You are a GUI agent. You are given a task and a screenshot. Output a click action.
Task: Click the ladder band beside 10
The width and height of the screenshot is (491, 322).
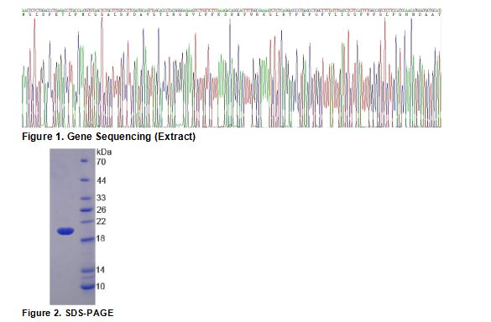86,287
